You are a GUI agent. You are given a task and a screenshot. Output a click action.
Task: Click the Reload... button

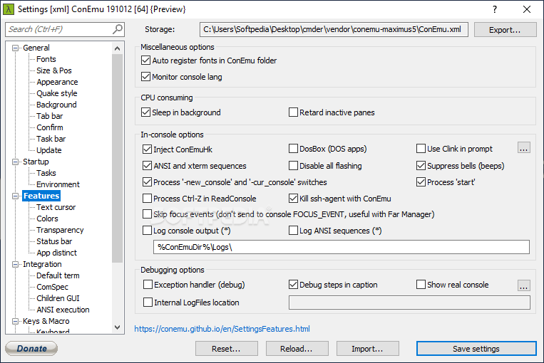pos(297,349)
